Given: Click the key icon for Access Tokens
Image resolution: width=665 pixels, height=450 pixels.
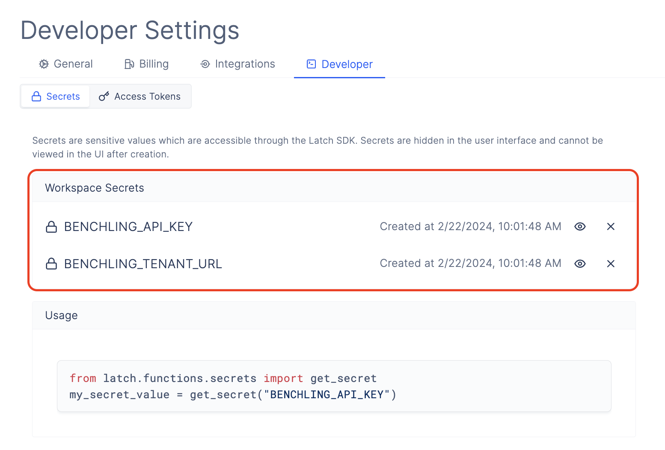Looking at the screenshot, I should (x=104, y=96).
